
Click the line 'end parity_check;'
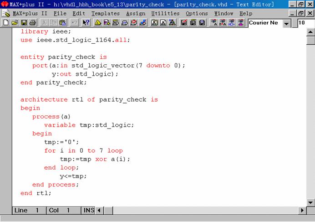click(x=53, y=83)
